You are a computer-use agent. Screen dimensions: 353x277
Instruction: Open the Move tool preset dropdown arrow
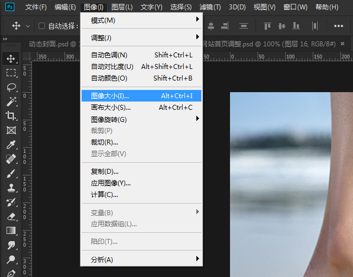(28, 26)
